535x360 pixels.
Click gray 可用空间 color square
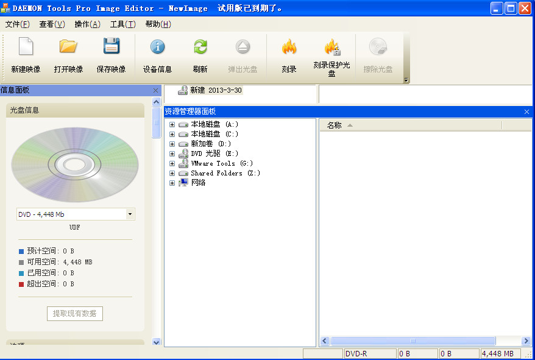(21, 263)
